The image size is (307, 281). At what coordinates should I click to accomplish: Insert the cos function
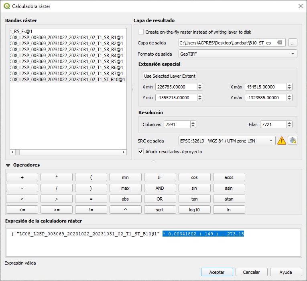point(194,177)
